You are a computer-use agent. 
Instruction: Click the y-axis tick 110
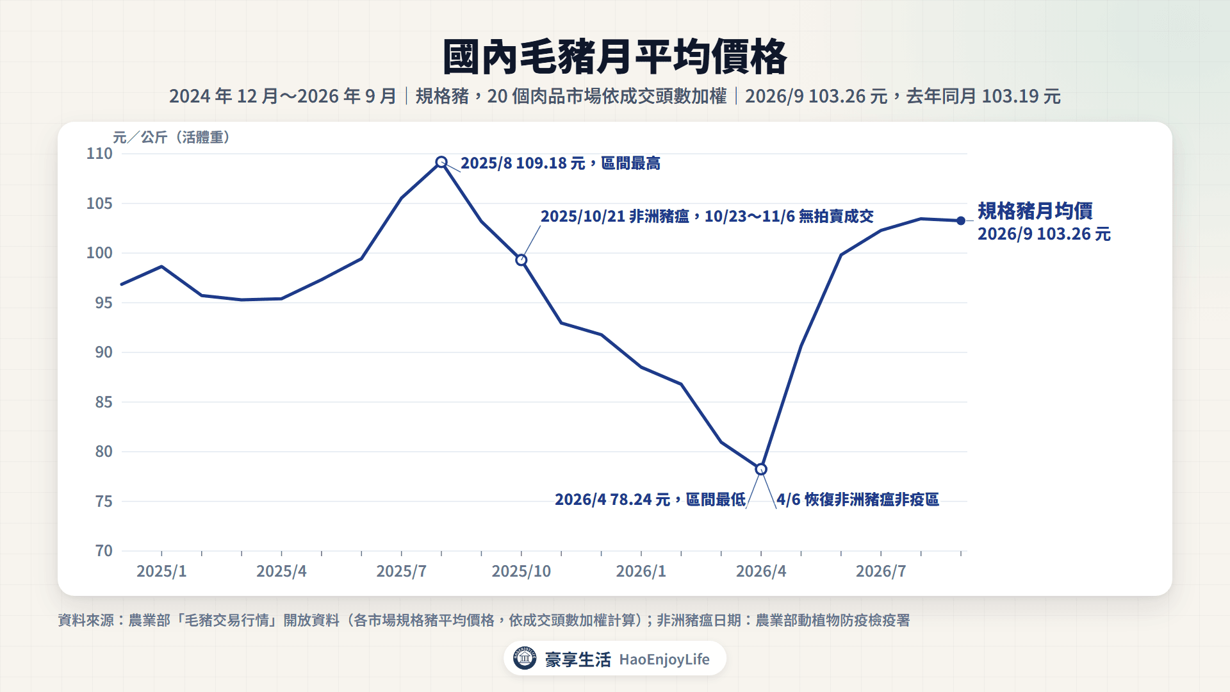[99, 154]
